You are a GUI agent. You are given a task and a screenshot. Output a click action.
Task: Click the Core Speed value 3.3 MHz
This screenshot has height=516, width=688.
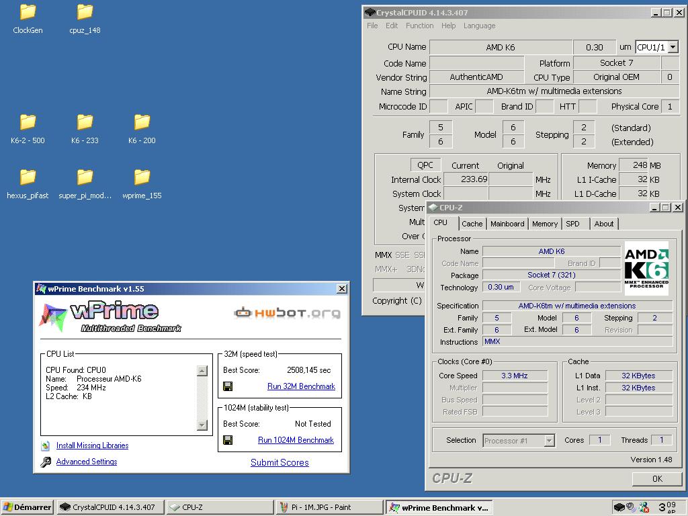pos(515,376)
